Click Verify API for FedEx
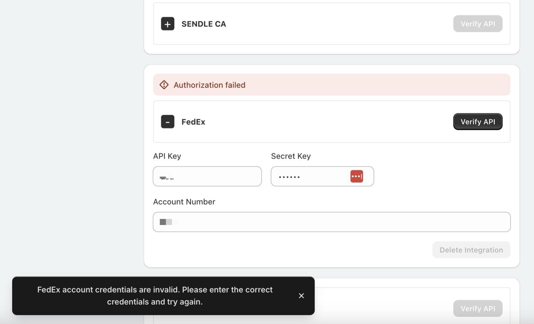The image size is (534, 324). point(478,122)
